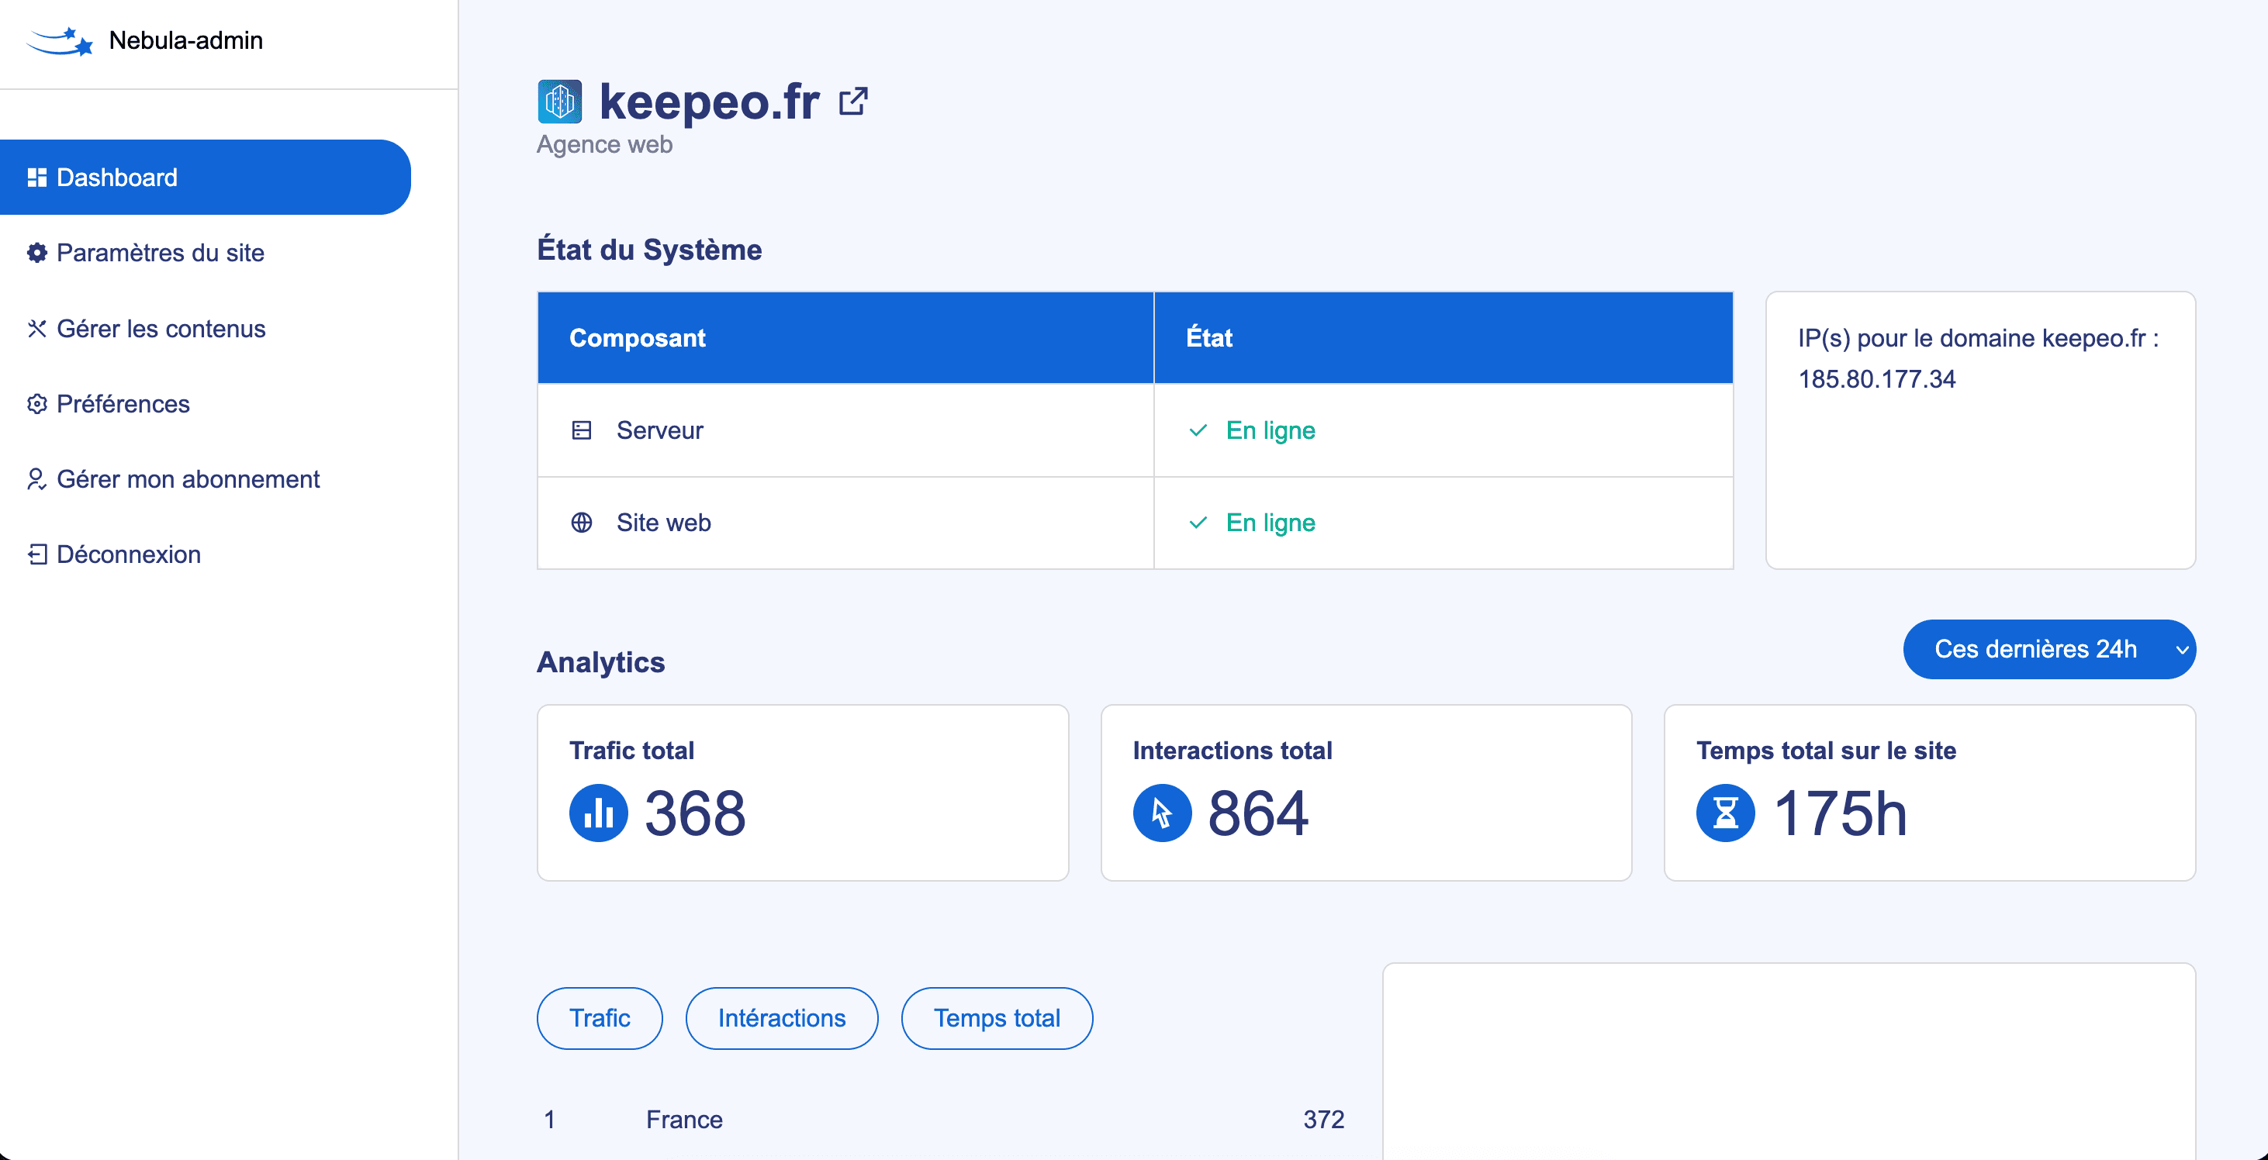Click the Agence web subtitle
The image size is (2268, 1160).
605,144
